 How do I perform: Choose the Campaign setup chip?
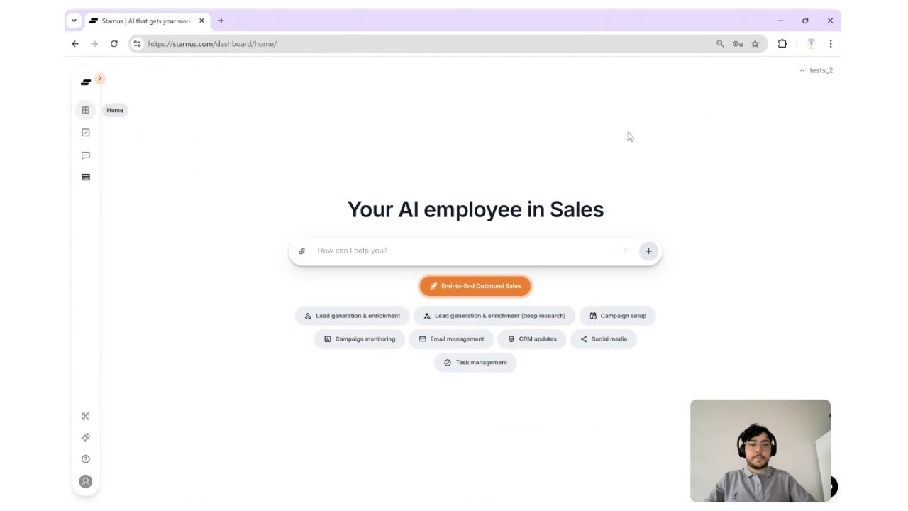[618, 316]
